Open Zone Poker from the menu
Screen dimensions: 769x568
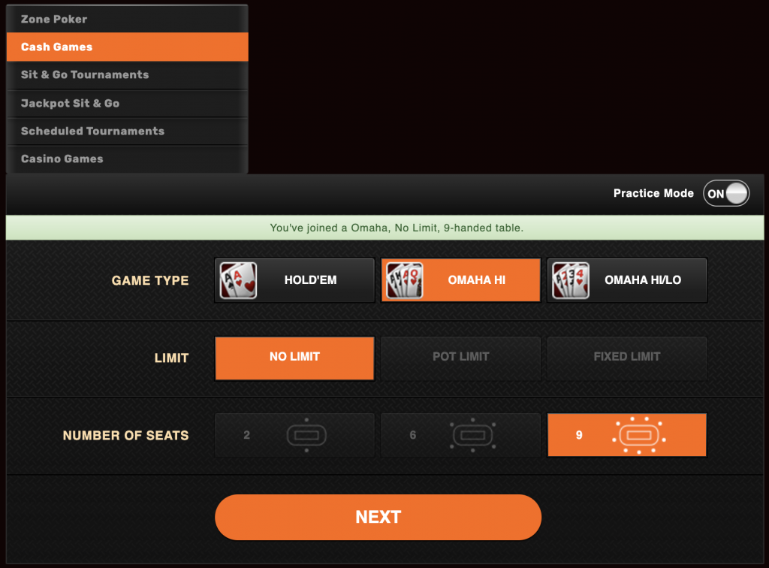[127, 19]
